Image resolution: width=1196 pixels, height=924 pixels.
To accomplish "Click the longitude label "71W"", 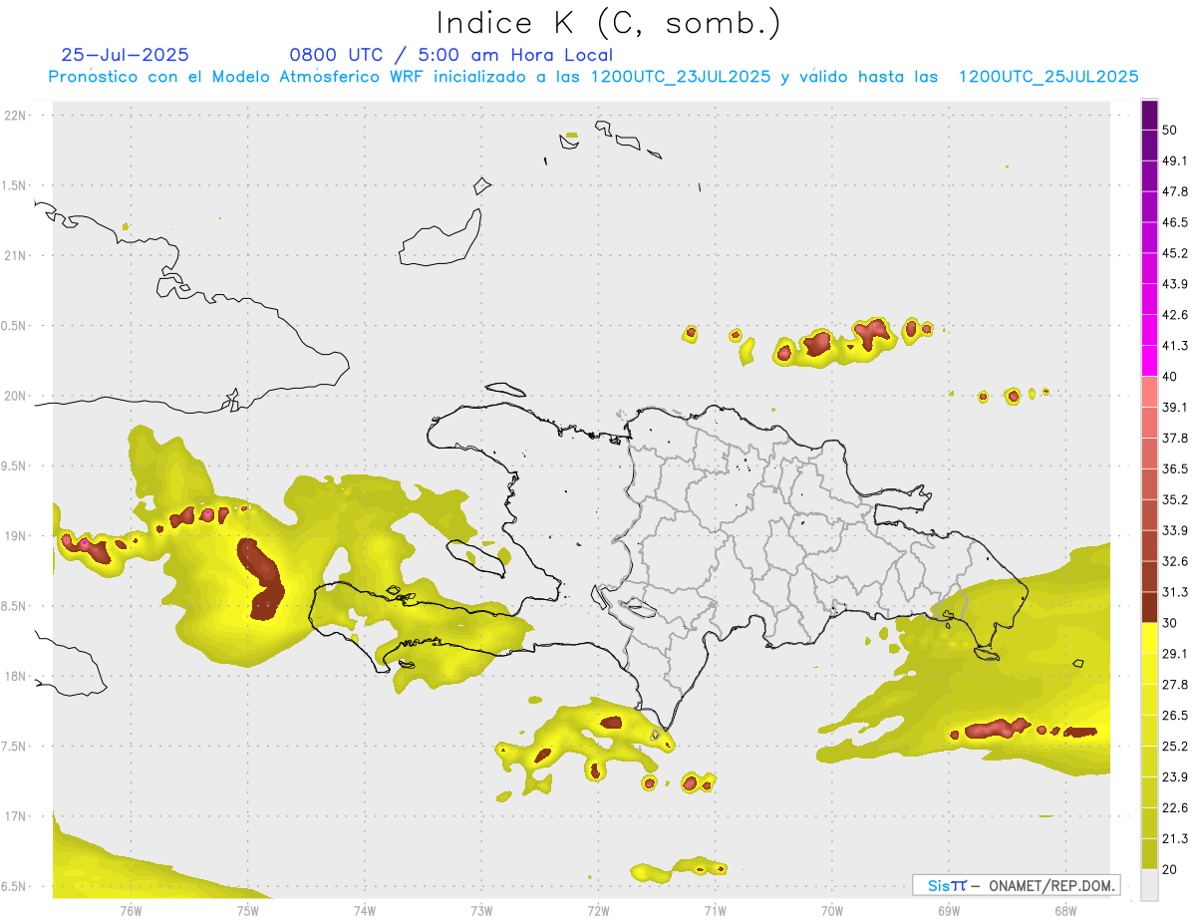I will (715, 911).
